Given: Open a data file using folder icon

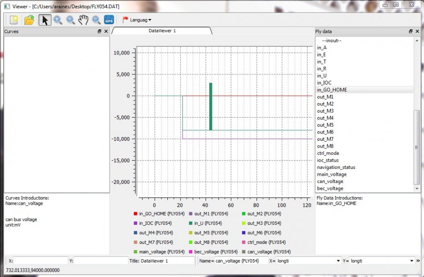Looking at the screenshot, I should click(x=29, y=20).
